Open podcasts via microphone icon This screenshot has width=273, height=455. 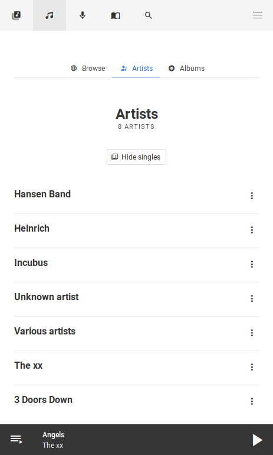[x=83, y=15]
